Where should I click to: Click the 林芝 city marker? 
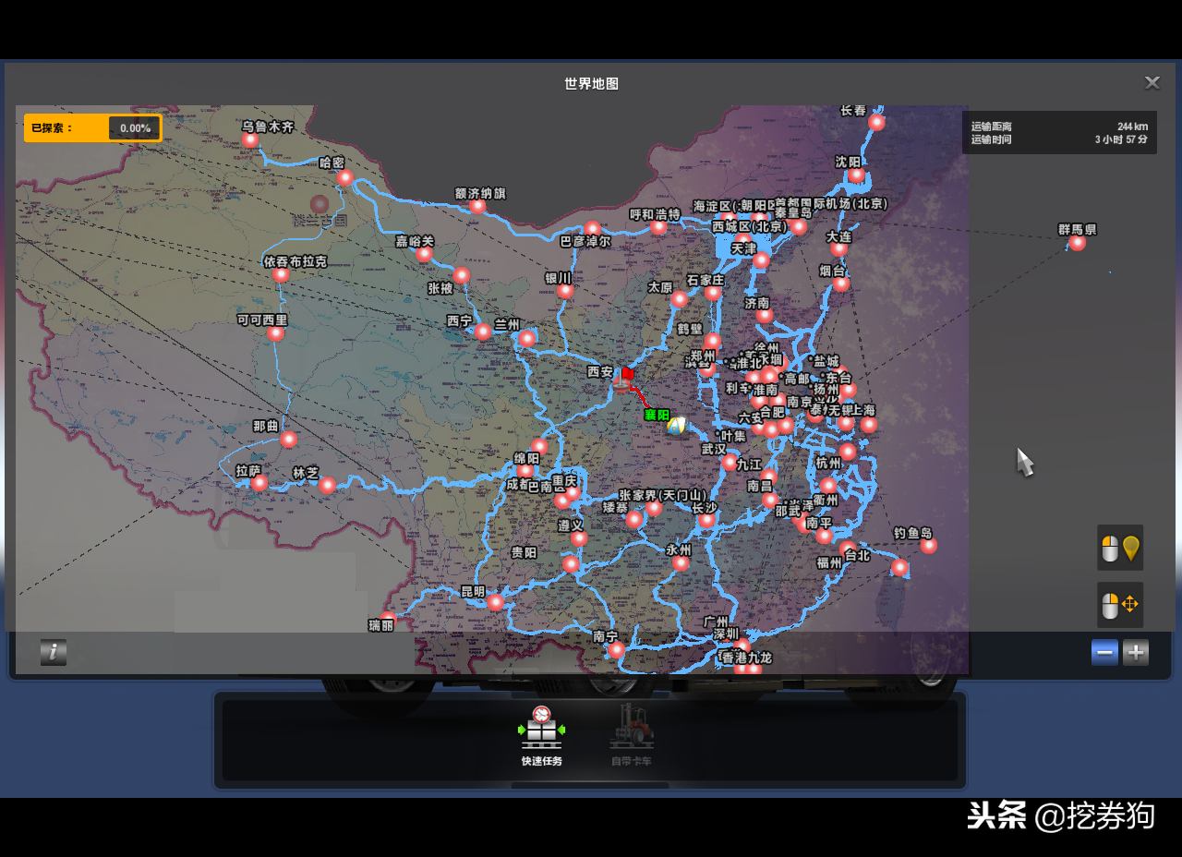point(327,485)
